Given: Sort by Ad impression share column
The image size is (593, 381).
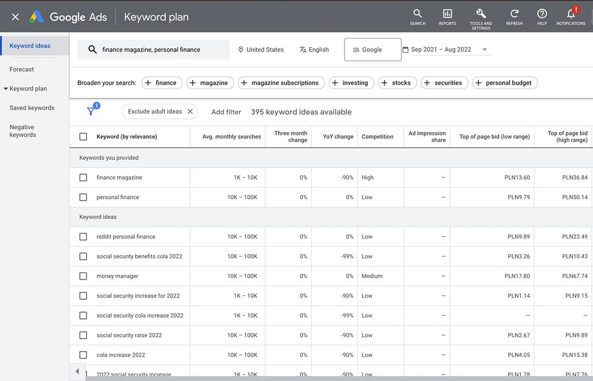Looking at the screenshot, I should (427, 137).
